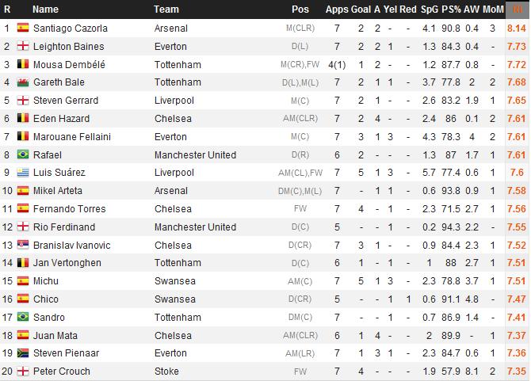Sort table by Team column header
This screenshot has height=381, width=531.
tap(166, 10)
